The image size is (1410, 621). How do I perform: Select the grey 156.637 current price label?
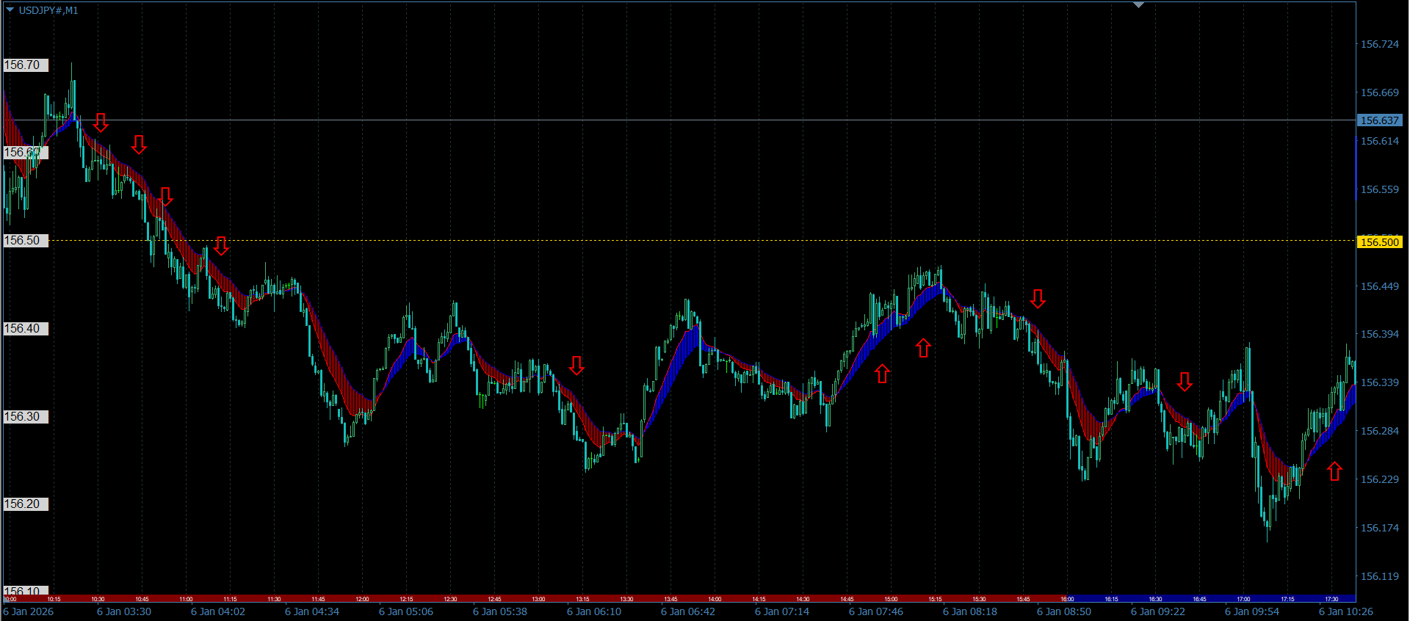[1379, 120]
